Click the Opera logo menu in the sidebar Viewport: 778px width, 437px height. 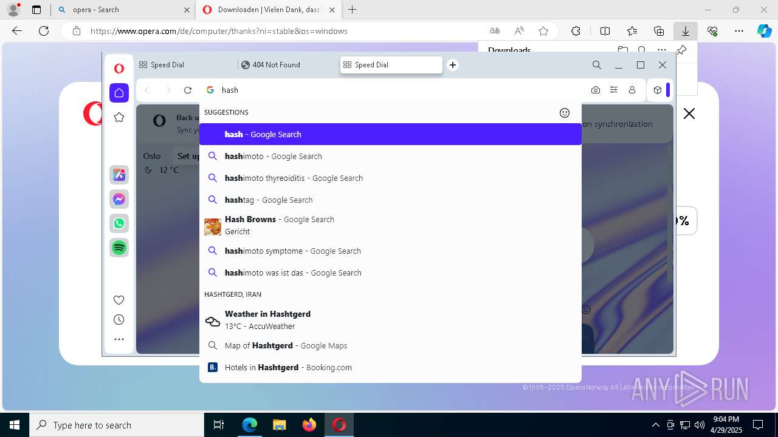[119, 69]
